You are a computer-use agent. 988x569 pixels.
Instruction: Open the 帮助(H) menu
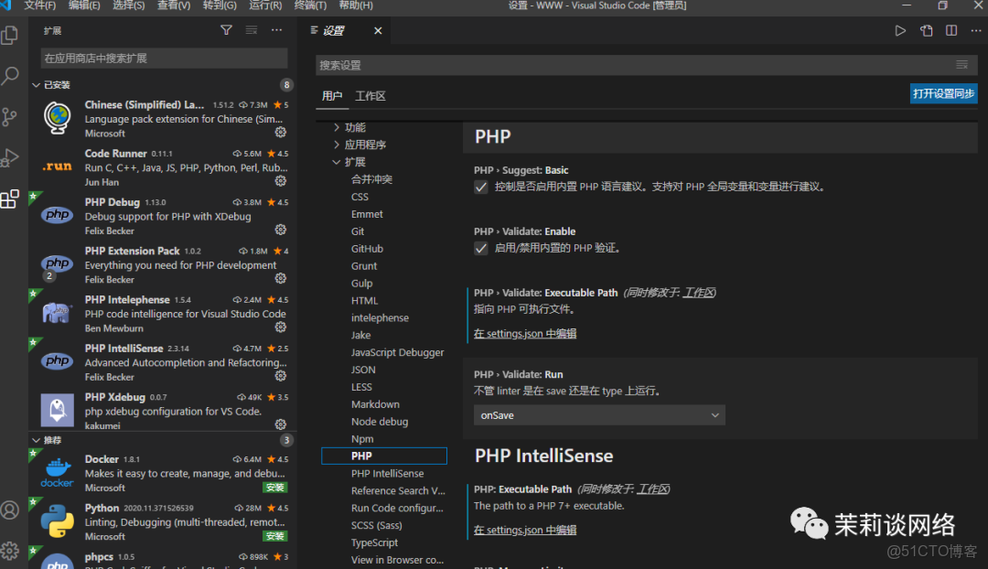(x=356, y=5)
